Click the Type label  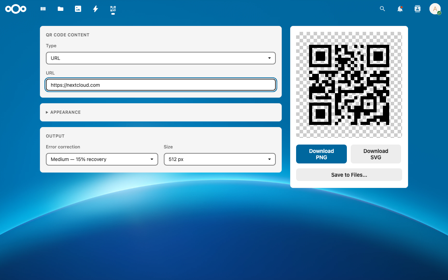(51, 46)
